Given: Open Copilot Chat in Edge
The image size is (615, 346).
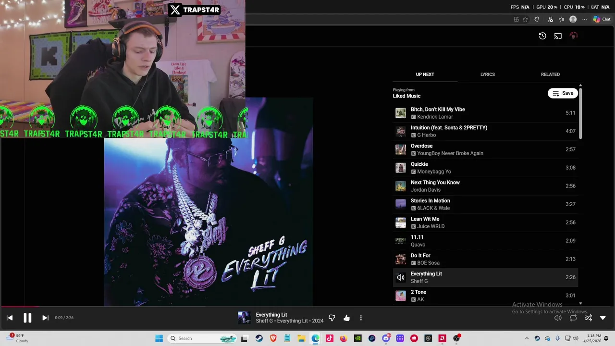Looking at the screenshot, I should coord(601,19).
